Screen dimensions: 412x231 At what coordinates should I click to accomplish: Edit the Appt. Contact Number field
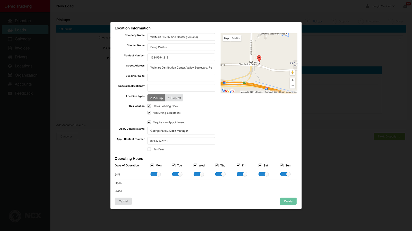pyautogui.click(x=181, y=141)
